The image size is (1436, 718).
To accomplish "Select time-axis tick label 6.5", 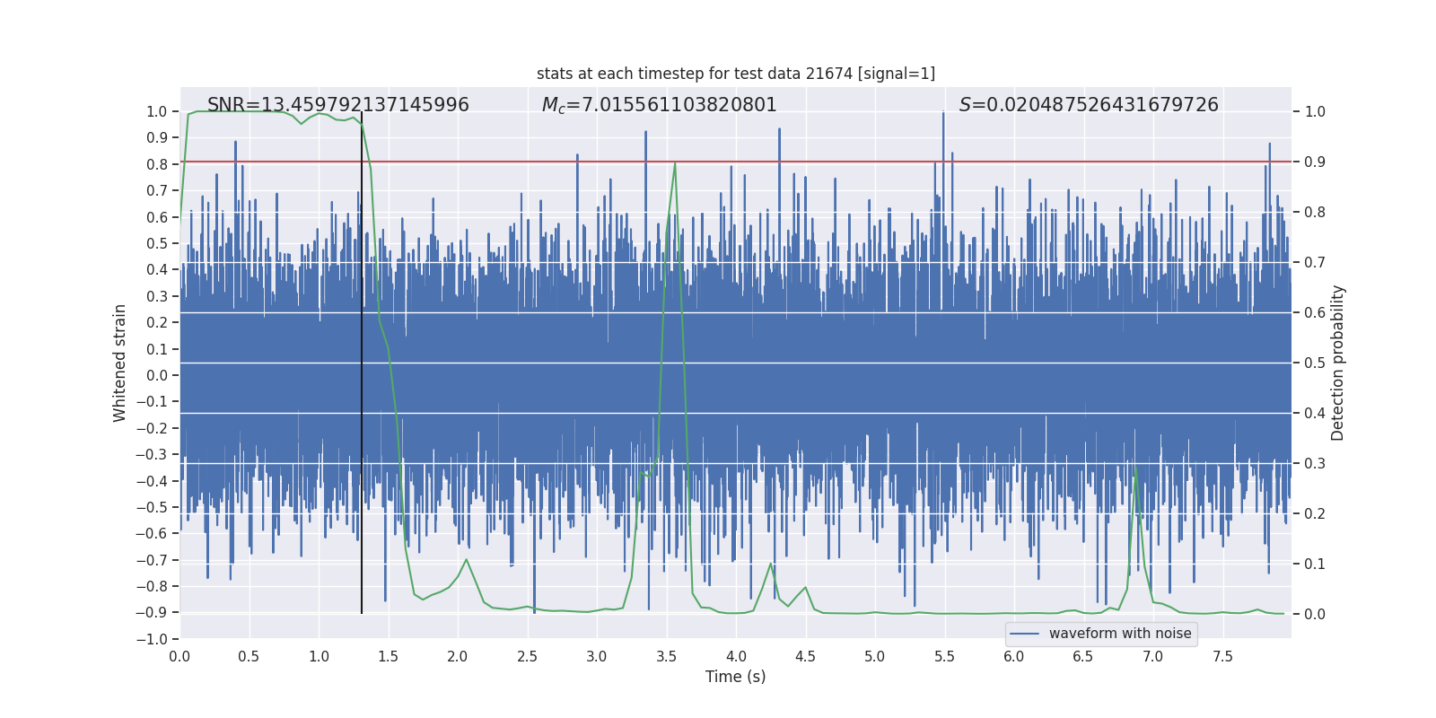I will pos(1083,656).
